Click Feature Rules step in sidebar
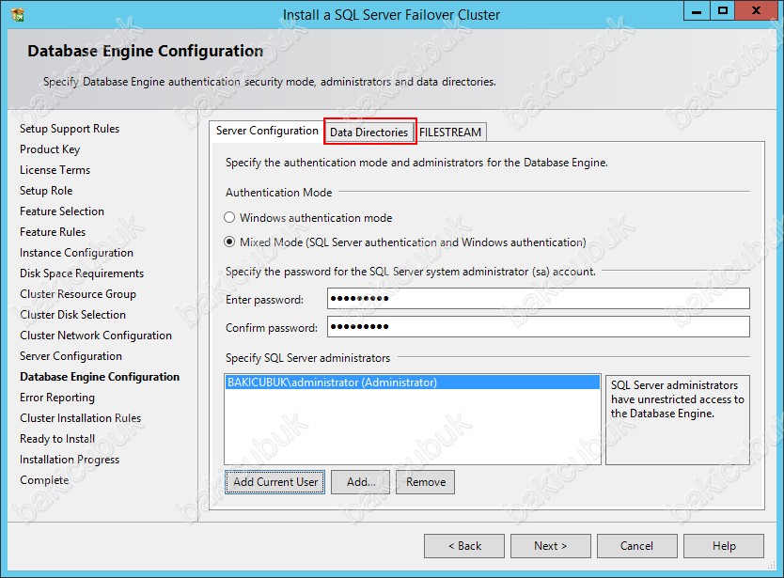 coord(53,232)
